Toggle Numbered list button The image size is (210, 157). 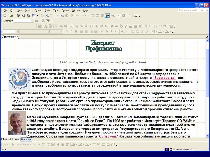(133, 31)
